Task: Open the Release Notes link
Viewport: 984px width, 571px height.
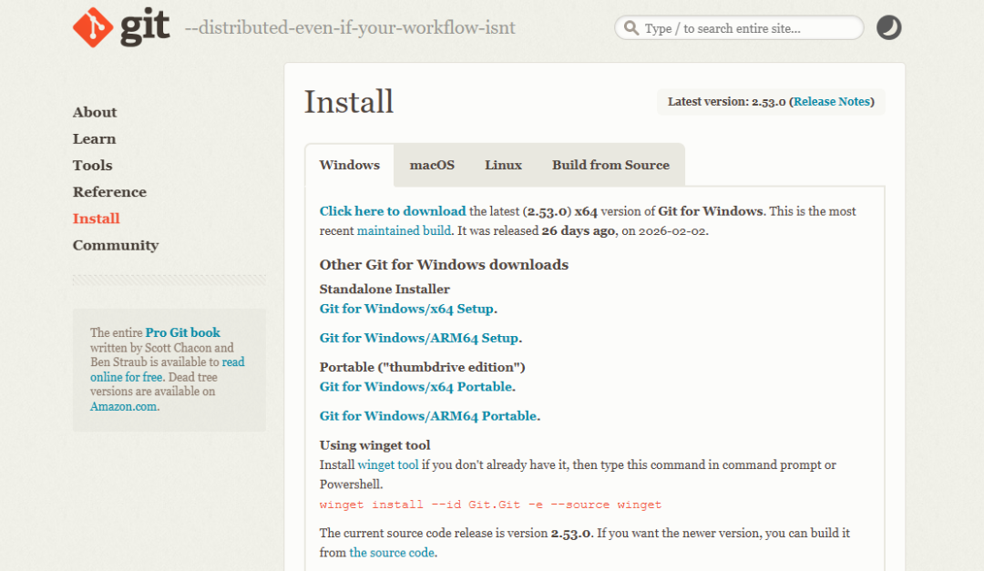Action: 832,102
